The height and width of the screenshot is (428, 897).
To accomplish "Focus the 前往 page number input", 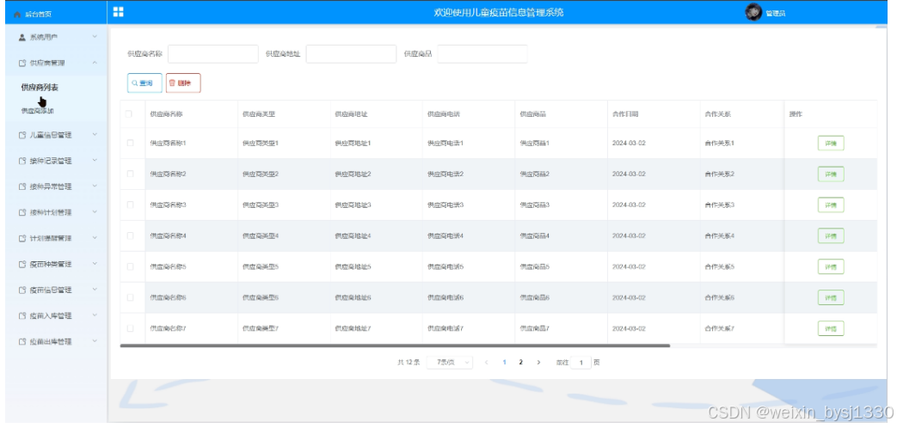I will click(x=581, y=363).
